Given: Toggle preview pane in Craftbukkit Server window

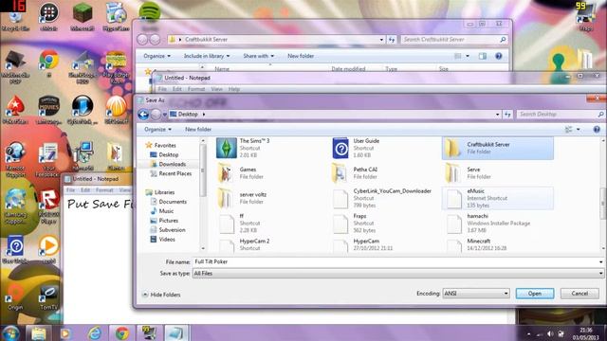Looking at the screenshot, I should tap(483, 56).
